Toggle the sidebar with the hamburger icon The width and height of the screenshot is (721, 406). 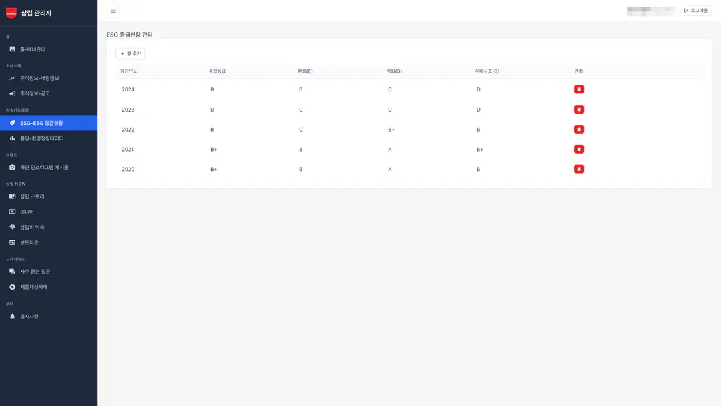click(113, 11)
